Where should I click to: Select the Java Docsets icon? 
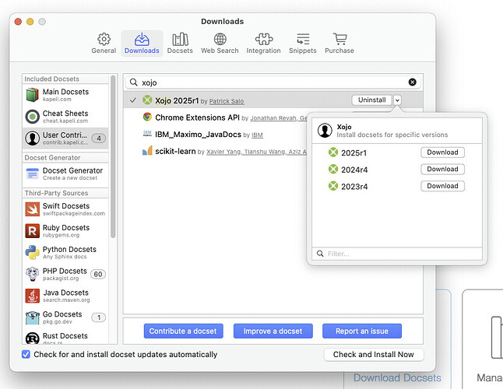point(33,296)
